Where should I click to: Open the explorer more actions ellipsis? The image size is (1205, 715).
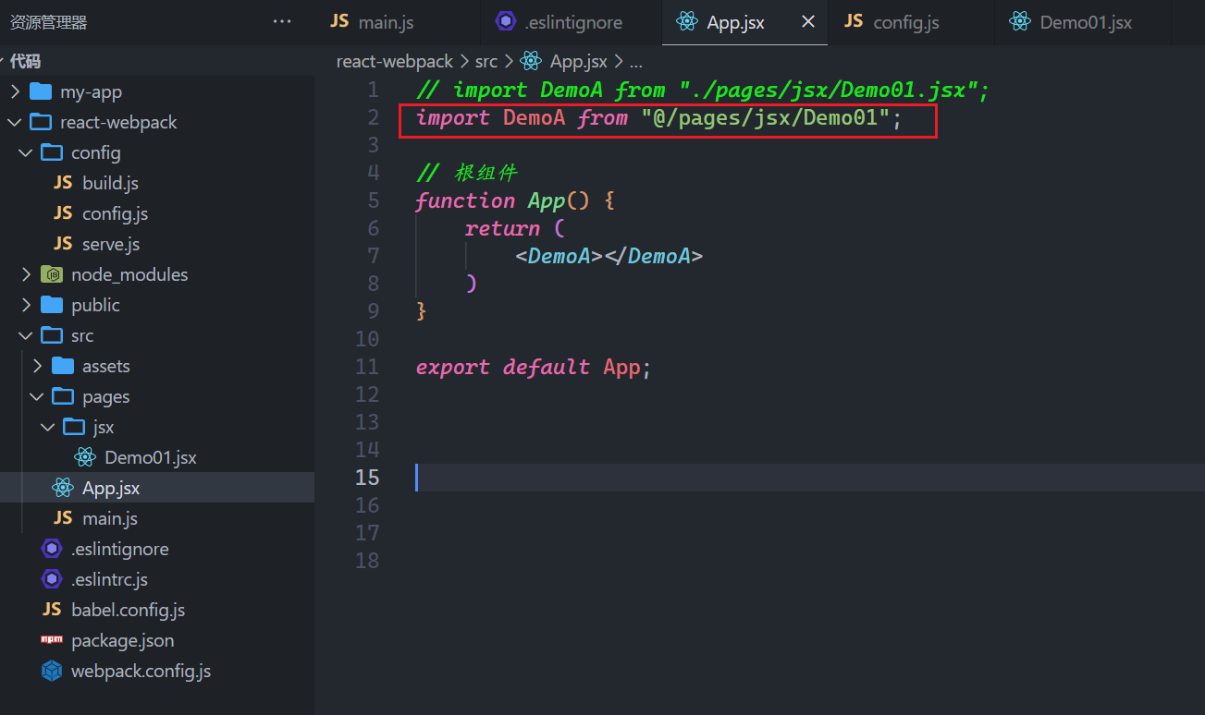coord(282,22)
